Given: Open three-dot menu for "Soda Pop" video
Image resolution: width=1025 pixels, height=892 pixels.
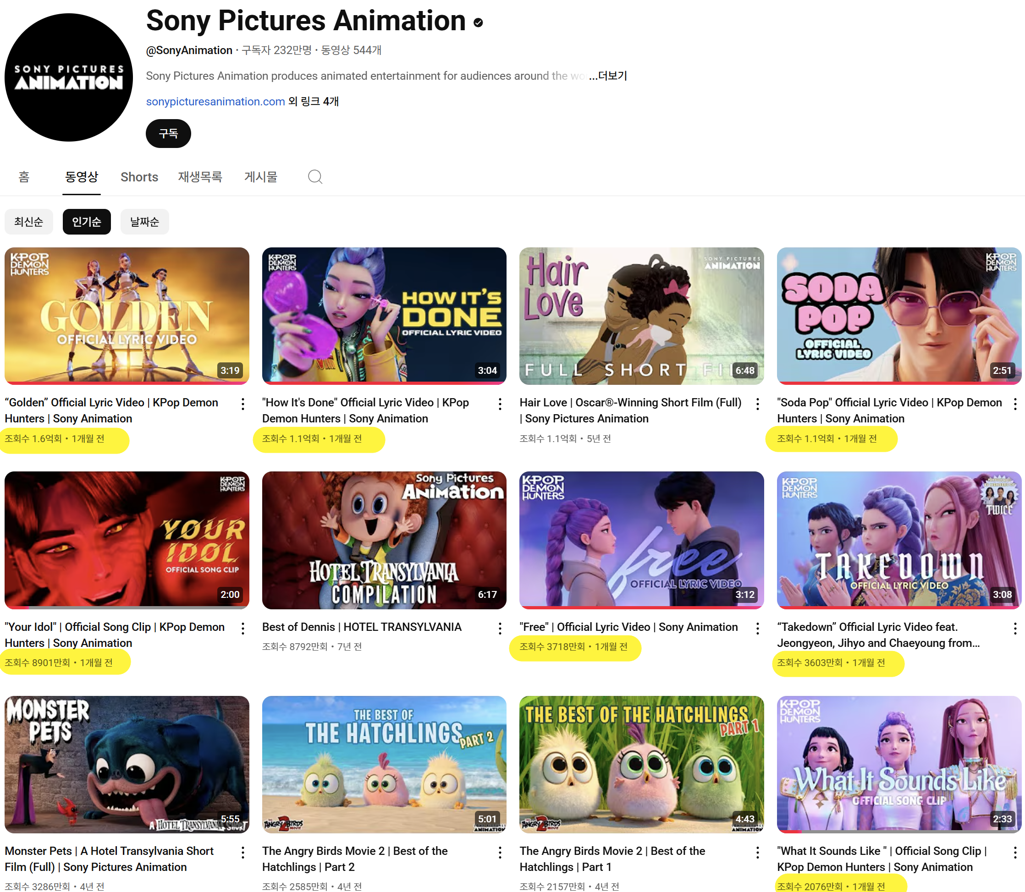Looking at the screenshot, I should coord(1015,404).
